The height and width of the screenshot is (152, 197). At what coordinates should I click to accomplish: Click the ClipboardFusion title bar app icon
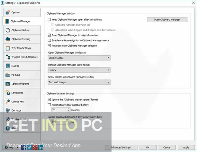[3, 3]
